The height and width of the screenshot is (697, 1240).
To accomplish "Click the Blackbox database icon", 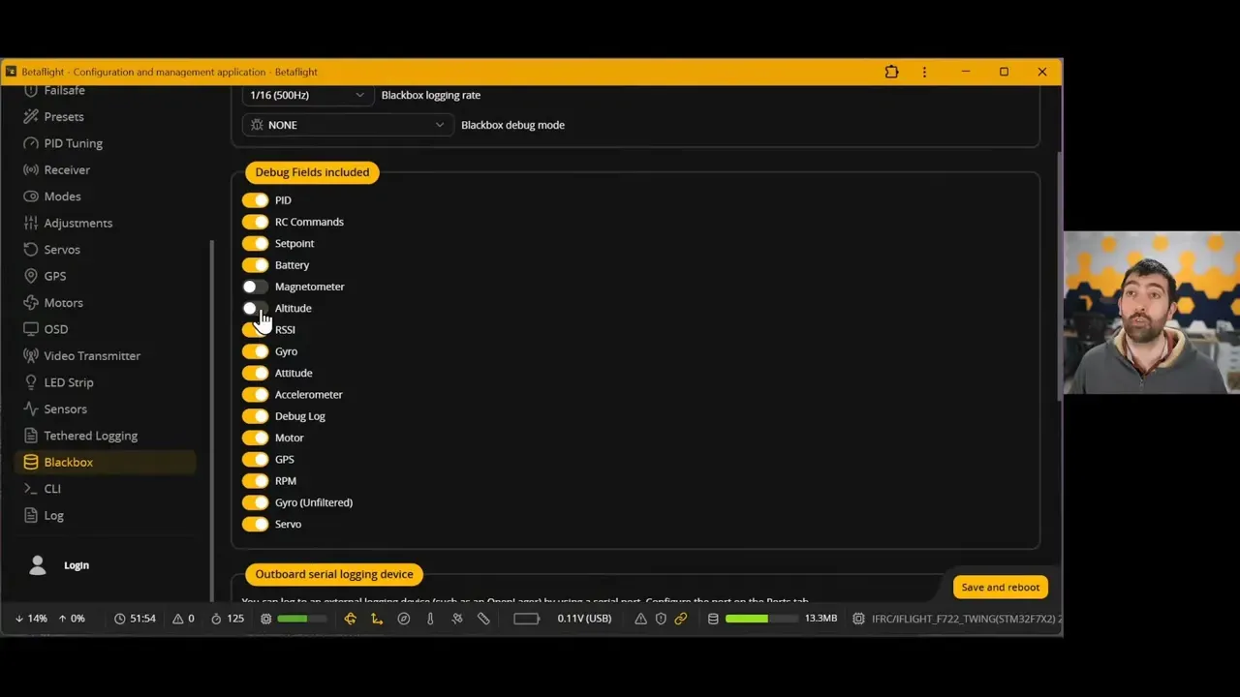I will tap(31, 463).
